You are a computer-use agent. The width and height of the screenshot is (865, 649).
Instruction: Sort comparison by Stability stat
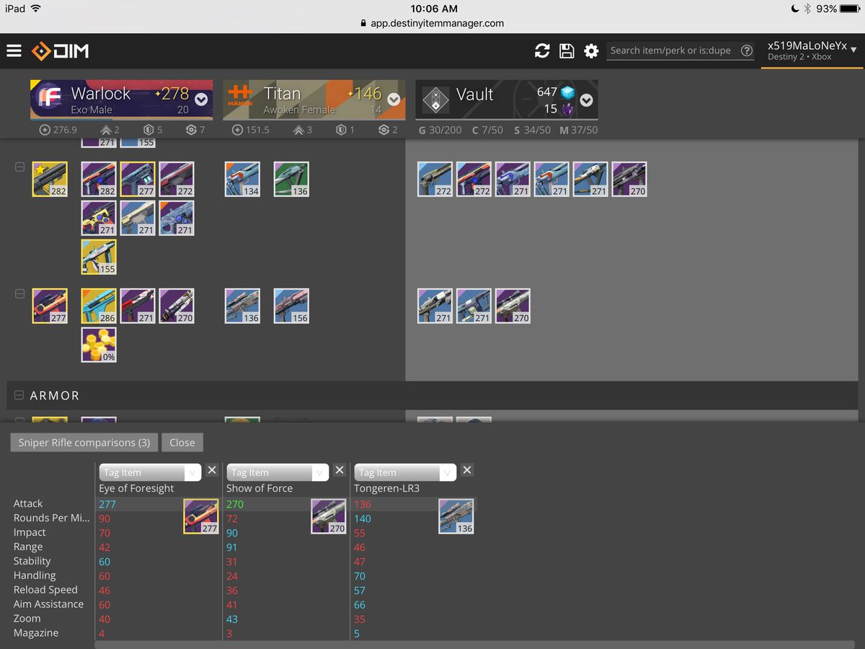[32, 561]
